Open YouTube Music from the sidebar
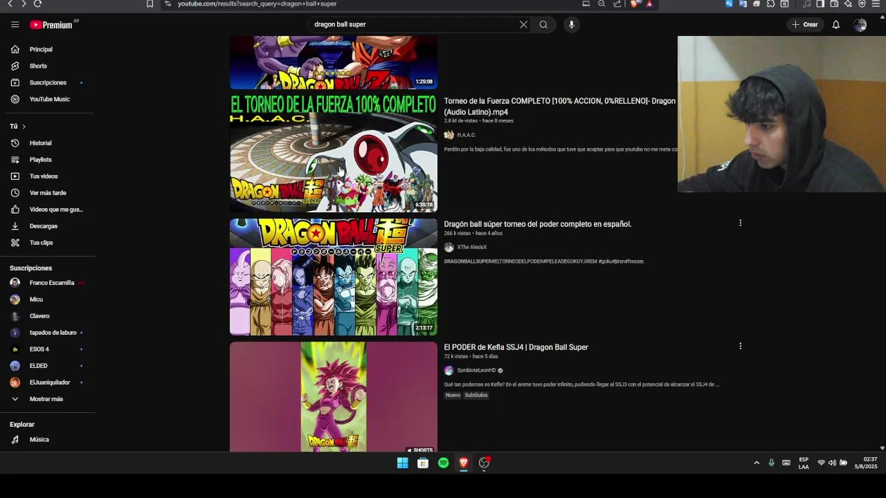The width and height of the screenshot is (886, 498). pos(49,100)
